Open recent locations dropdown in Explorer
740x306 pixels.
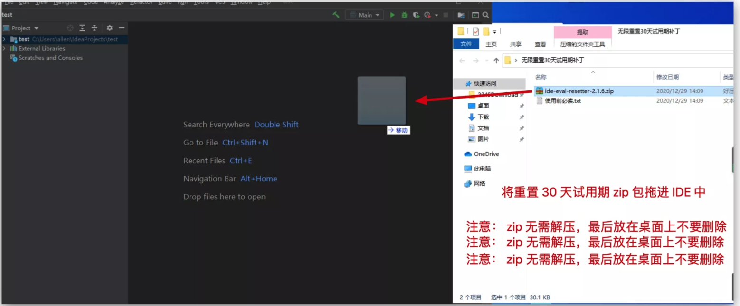point(486,61)
